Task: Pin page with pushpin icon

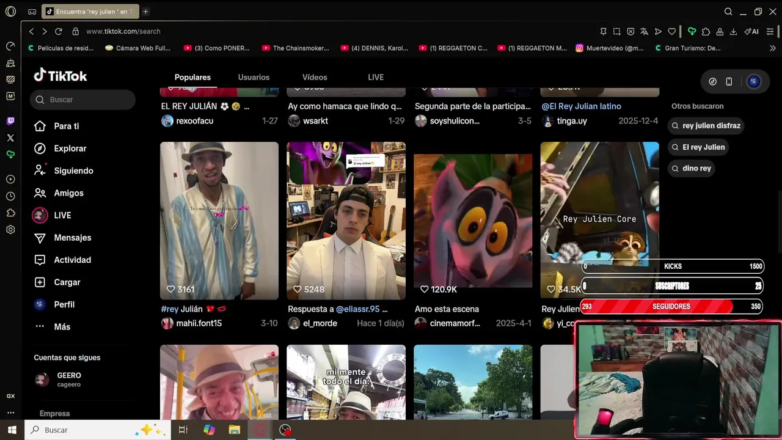Action: tap(603, 32)
